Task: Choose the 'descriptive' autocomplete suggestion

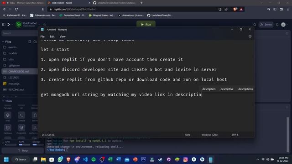Action: 227,89
